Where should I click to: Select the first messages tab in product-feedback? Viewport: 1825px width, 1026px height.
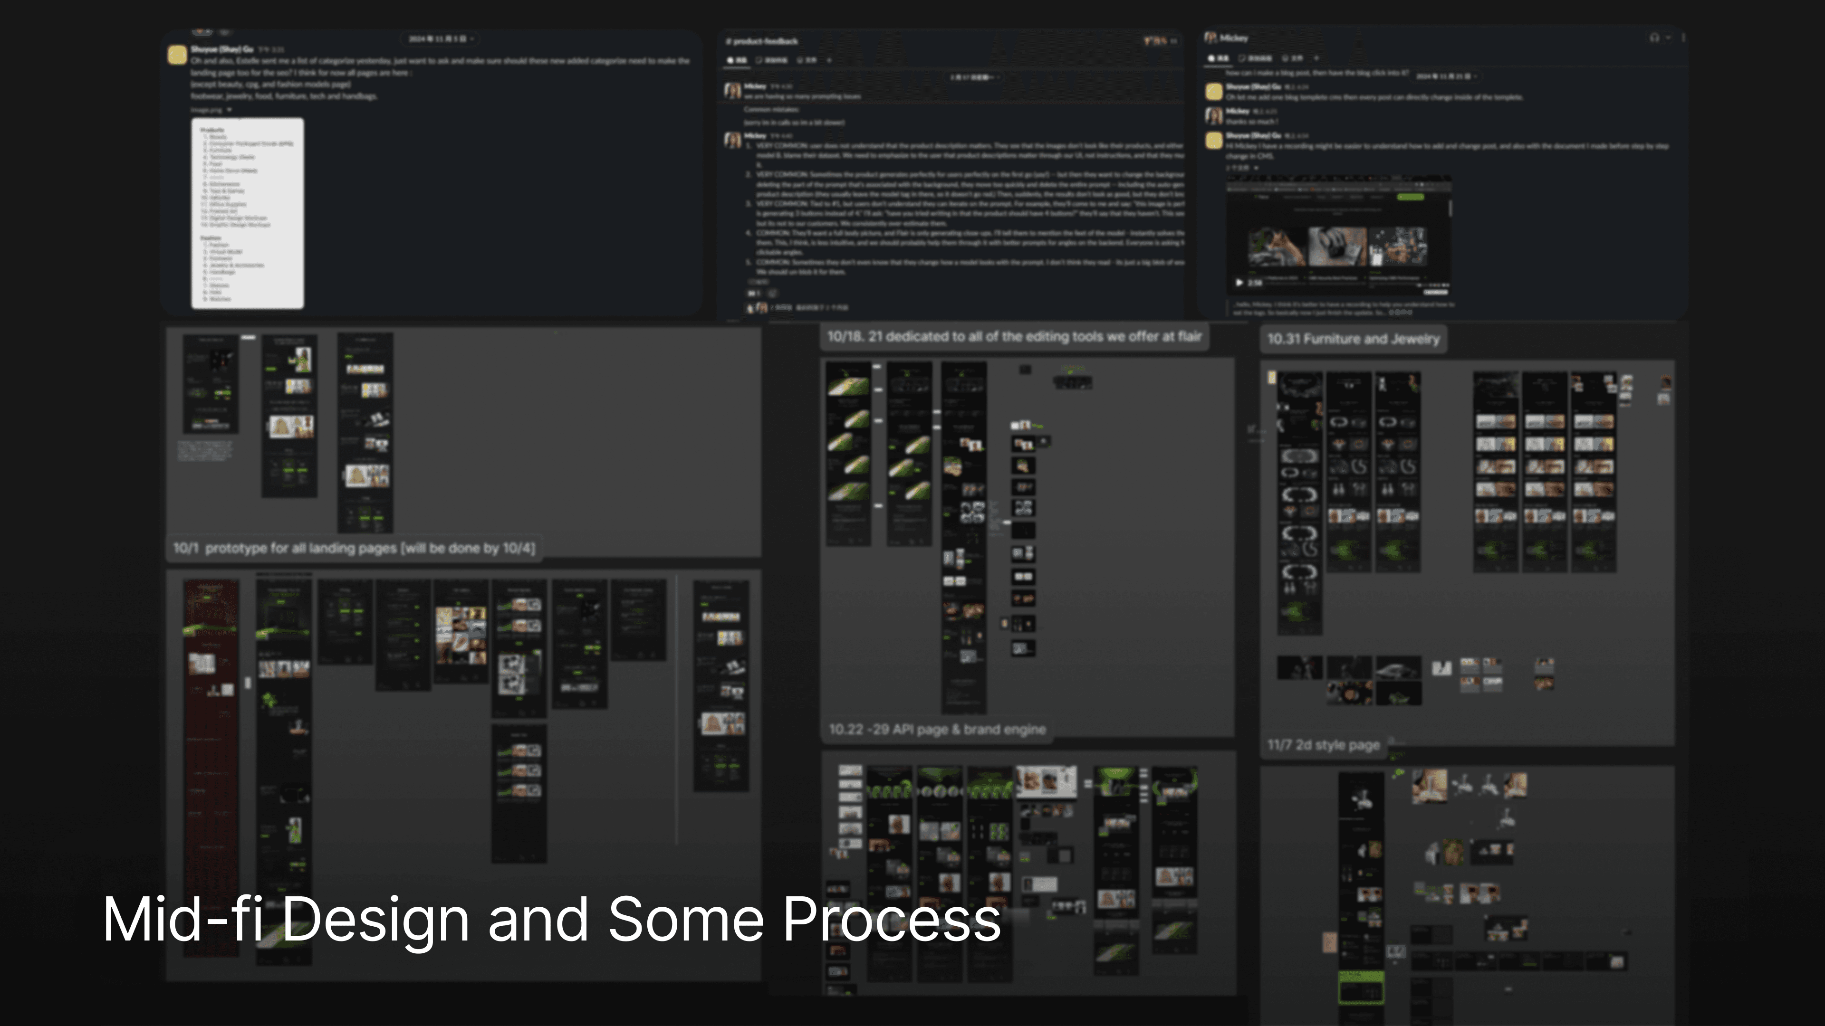(x=737, y=60)
